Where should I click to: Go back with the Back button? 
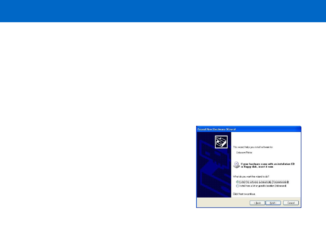[x=257, y=203]
